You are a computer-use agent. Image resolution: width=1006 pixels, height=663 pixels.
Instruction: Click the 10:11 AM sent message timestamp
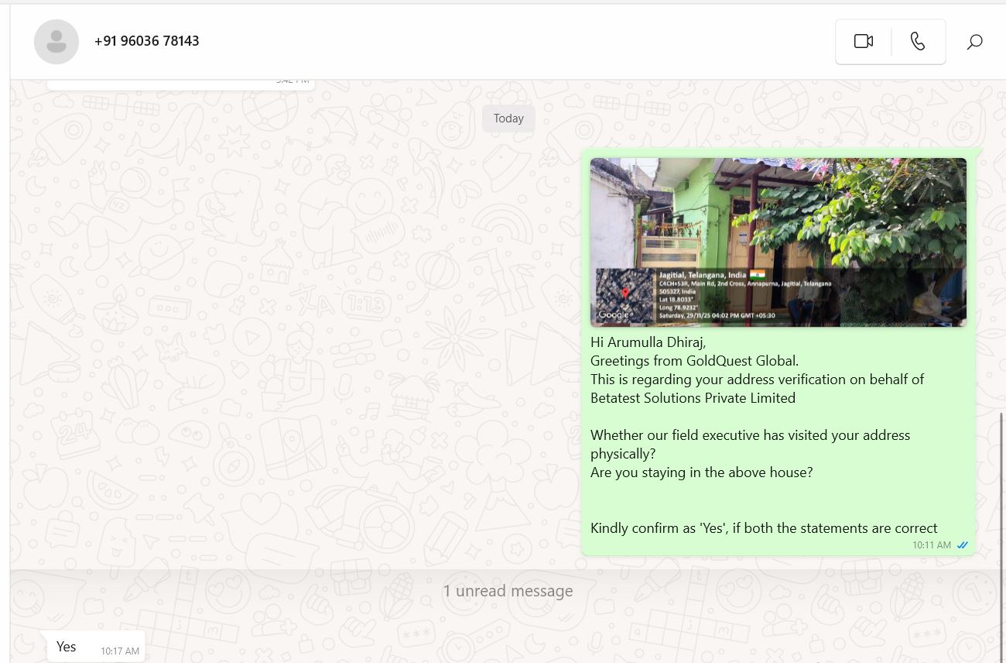coord(931,545)
